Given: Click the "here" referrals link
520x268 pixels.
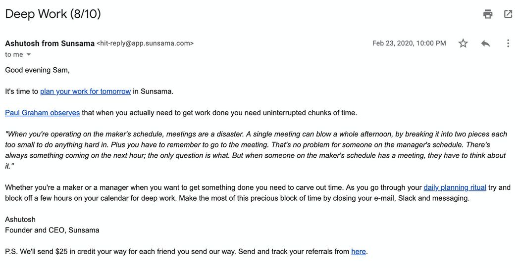Looking at the screenshot, I should tap(358, 252).
